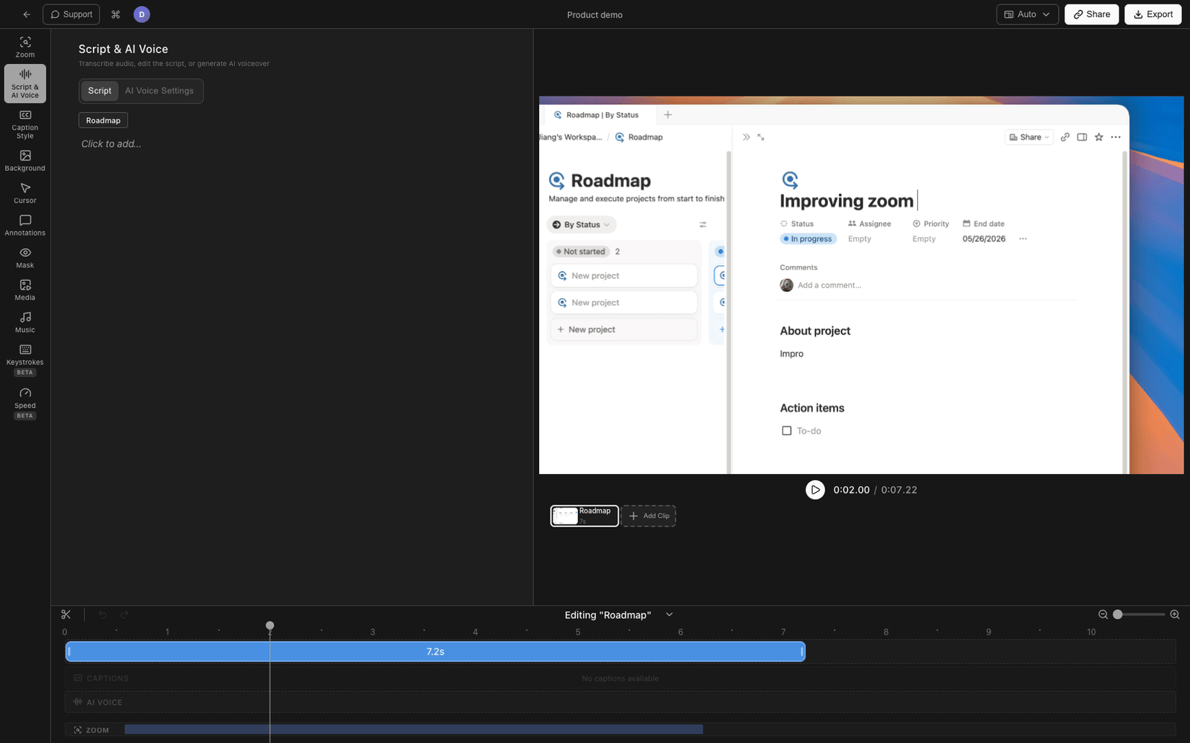
Task: Toggle side peek layout icon in preview
Action: [1082, 137]
